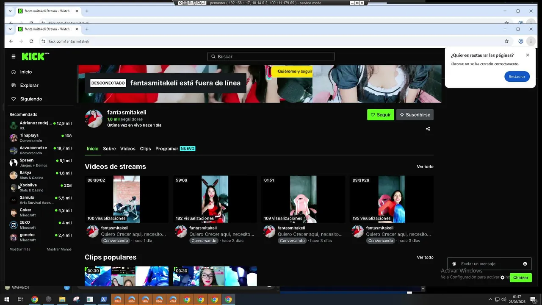This screenshot has height=305, width=542.
Task: Close the fantasmitakeli Stream tab
Action: pos(76,29)
